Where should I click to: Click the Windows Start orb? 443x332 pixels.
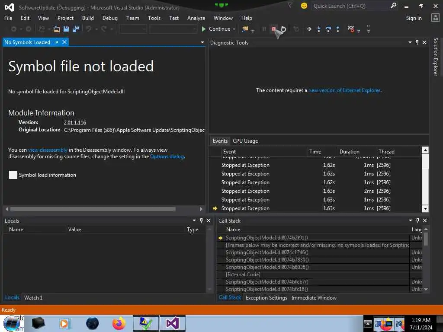click(x=12, y=323)
